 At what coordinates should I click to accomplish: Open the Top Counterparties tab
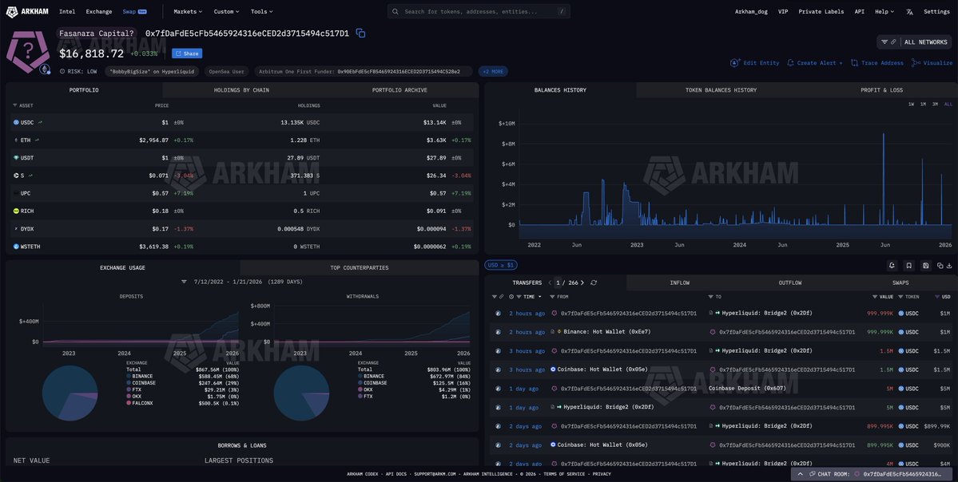click(x=360, y=267)
